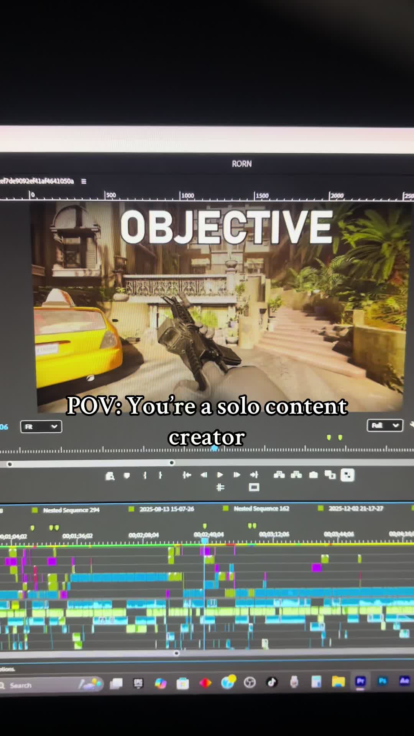The image size is (414, 736).
Task: Click Premiere Pro taskbar icon
Action: (360, 681)
